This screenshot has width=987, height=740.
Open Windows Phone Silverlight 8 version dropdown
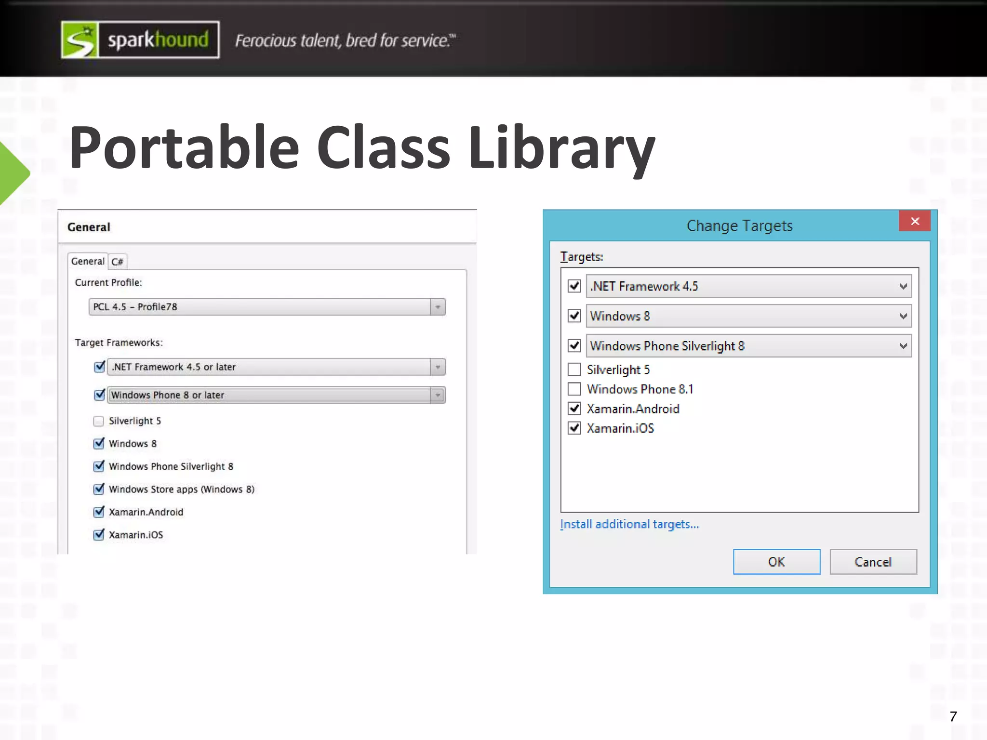[x=748, y=346]
